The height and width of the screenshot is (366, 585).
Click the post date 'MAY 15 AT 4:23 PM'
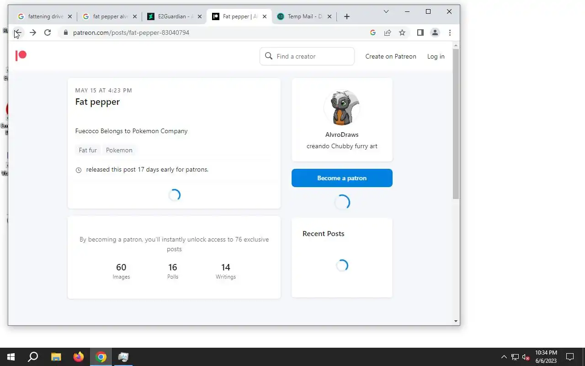click(104, 91)
